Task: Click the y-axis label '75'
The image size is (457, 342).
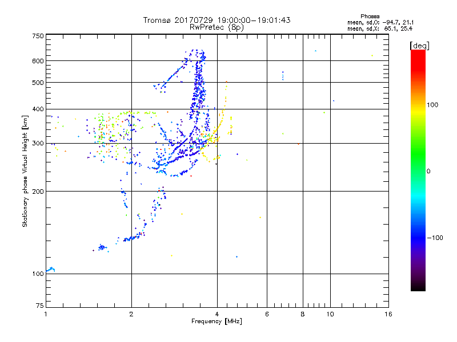Action: pyautogui.click(x=40, y=306)
